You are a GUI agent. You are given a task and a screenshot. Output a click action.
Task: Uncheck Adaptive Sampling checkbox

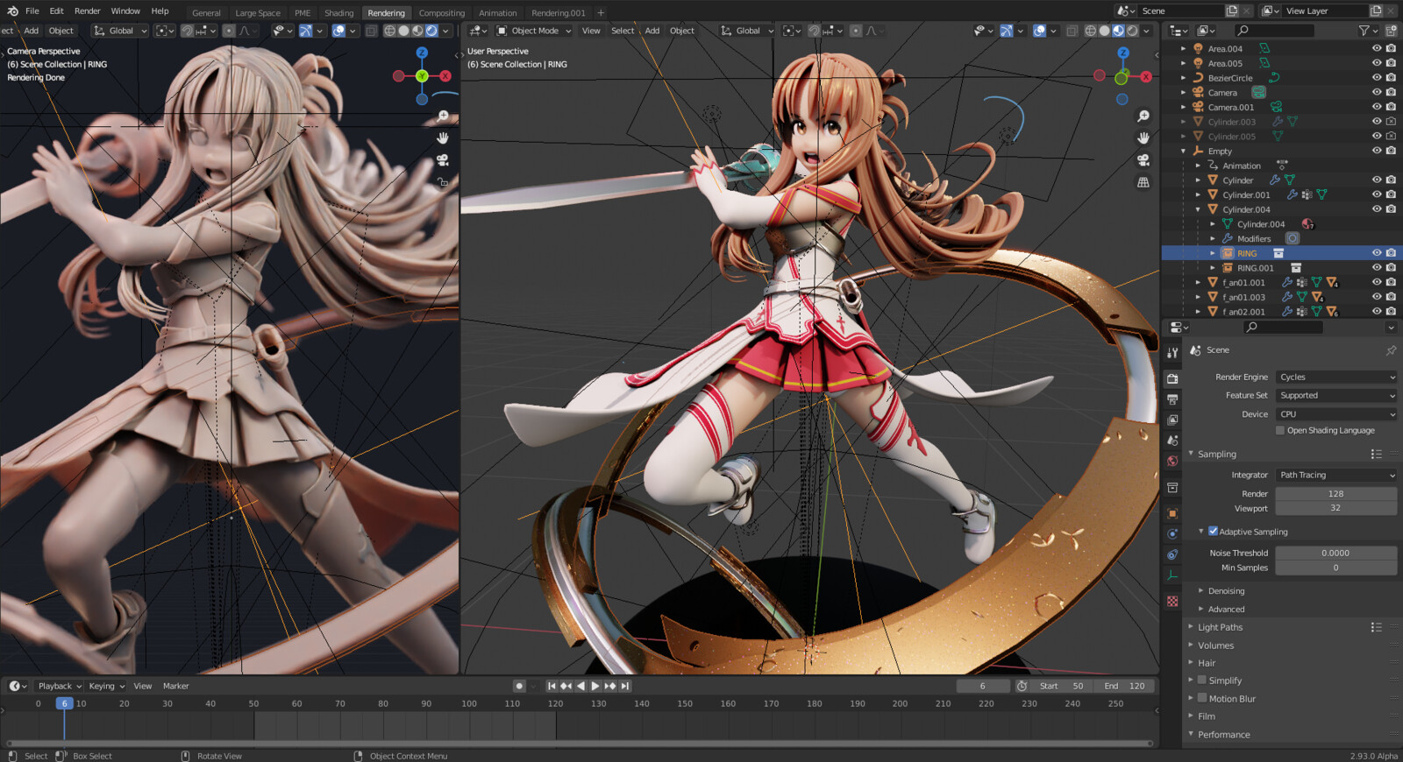(x=1213, y=531)
